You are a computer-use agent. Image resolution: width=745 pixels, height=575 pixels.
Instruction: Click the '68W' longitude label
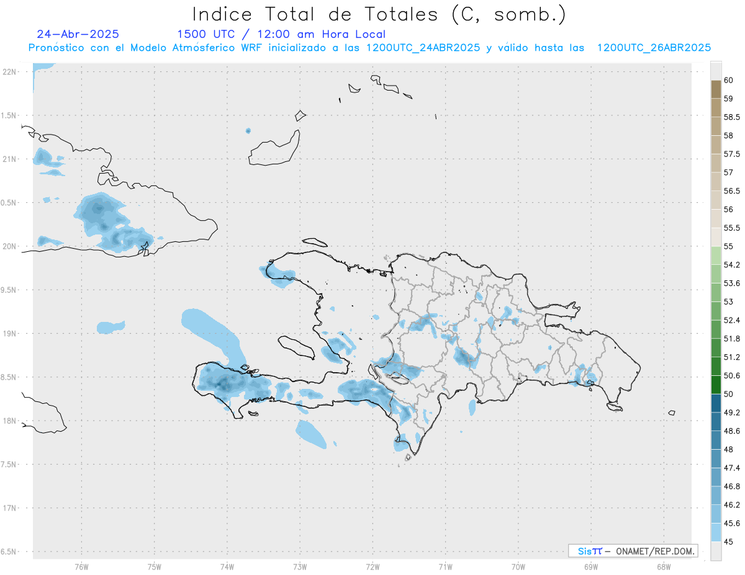tap(664, 566)
